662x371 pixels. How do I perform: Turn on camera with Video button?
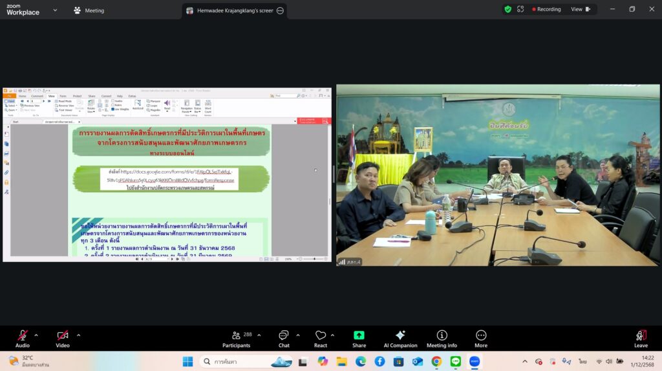(x=62, y=339)
